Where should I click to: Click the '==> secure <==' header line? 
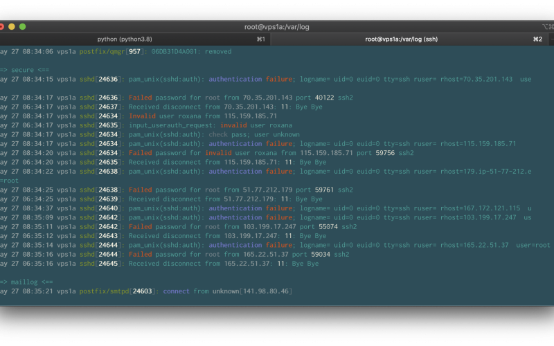click(25, 70)
